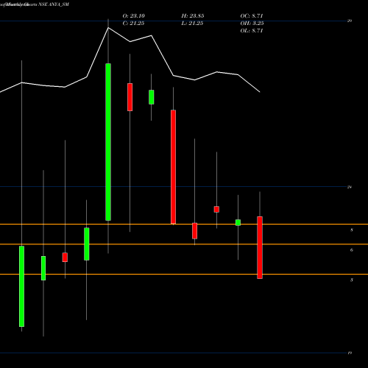Image resolution: width=368 pixels, height=368 pixels.
Task: Select the OH: 3.25 readout
Action: coord(252,24)
